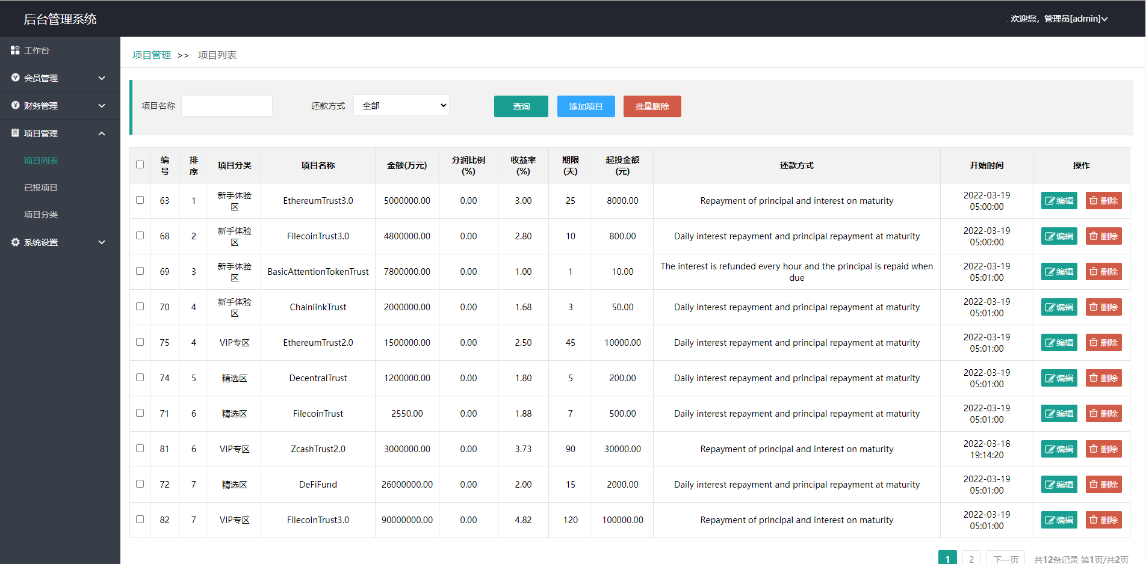The image size is (1146, 564).
Task: Delete the ZcashTrust2.0 project row
Action: click(1103, 449)
